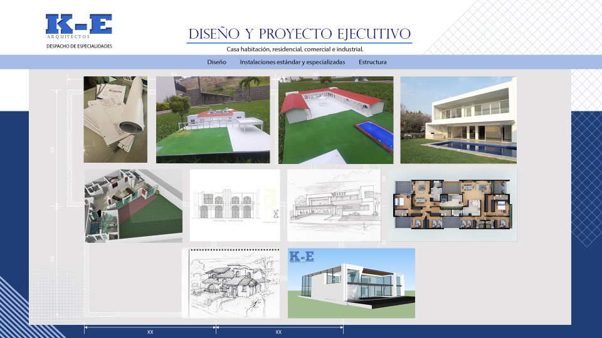Select Instalaciones estándar y especializadas tab

click(292, 62)
